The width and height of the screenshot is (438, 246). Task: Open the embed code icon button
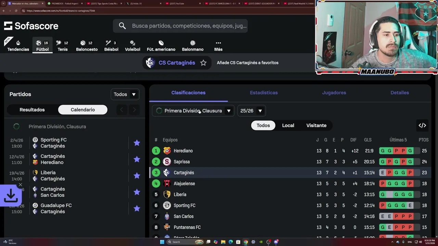(x=422, y=125)
